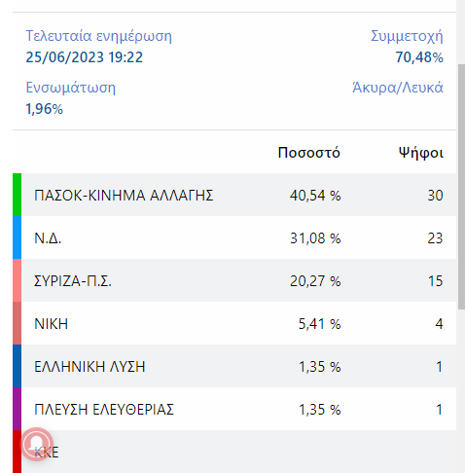Viewport: 465px width, 473px height.
Task: Click the Τελευταία ενημέρωση label
Action: [98, 36]
